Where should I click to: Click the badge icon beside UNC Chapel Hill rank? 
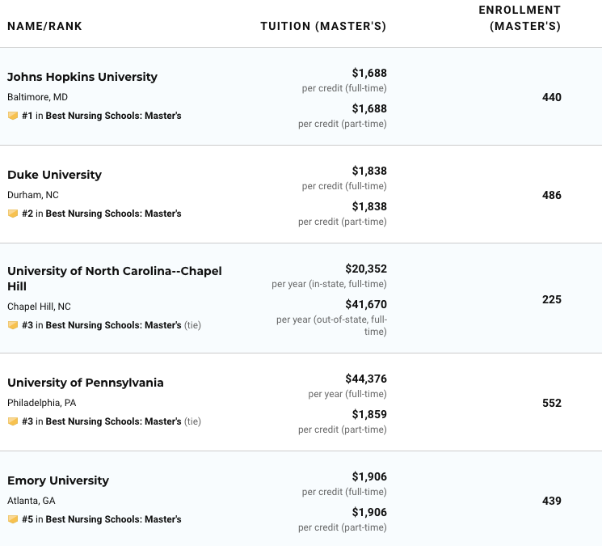[x=12, y=325]
